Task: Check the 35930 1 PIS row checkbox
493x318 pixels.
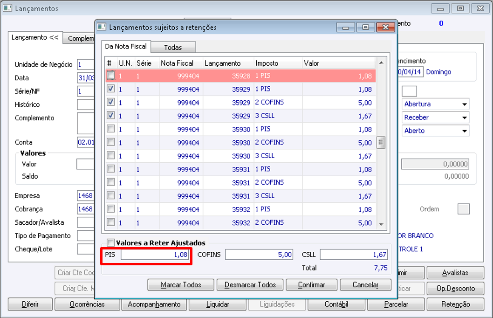Action: pyautogui.click(x=111, y=129)
